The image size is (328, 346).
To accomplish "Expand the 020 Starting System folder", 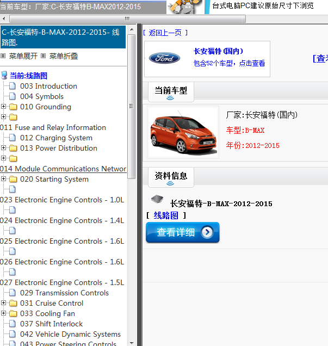I will 3,178.
